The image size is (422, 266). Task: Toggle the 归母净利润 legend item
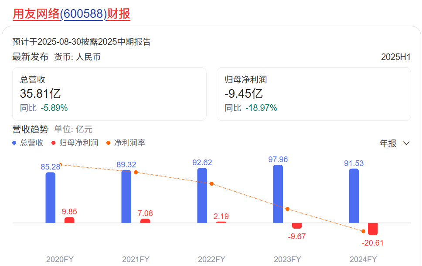75,143
